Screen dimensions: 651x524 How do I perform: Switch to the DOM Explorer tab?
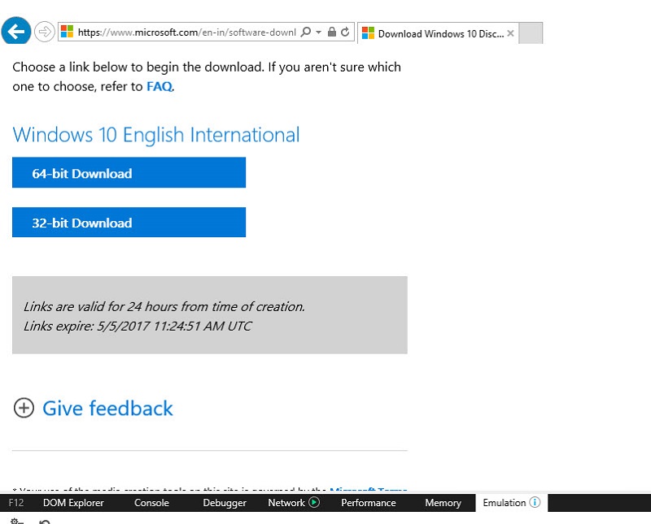[73, 502]
